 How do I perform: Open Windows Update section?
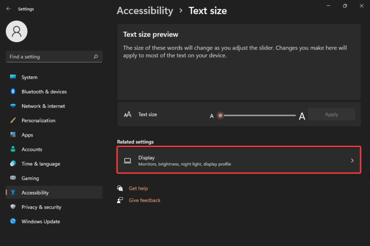click(40, 221)
